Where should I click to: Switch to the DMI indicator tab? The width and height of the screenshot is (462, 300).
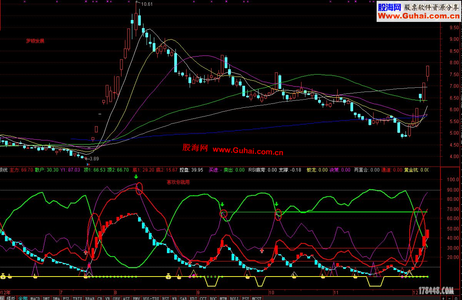(x=46, y=298)
